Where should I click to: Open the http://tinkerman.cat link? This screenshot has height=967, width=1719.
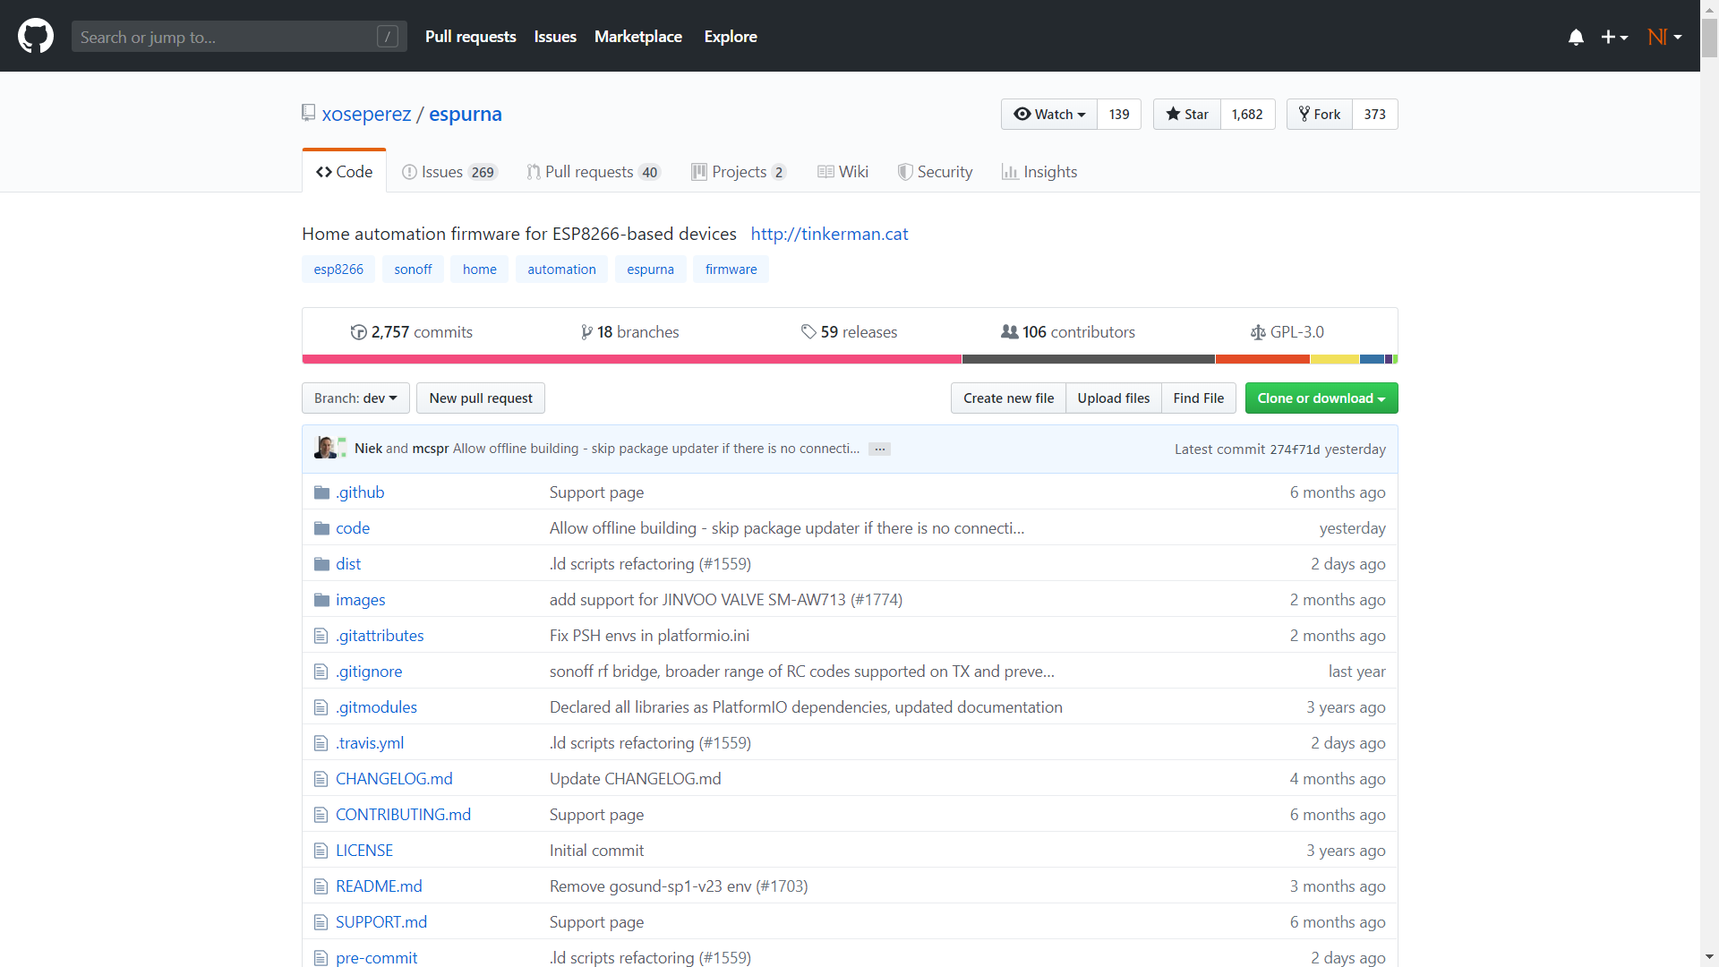829,234
